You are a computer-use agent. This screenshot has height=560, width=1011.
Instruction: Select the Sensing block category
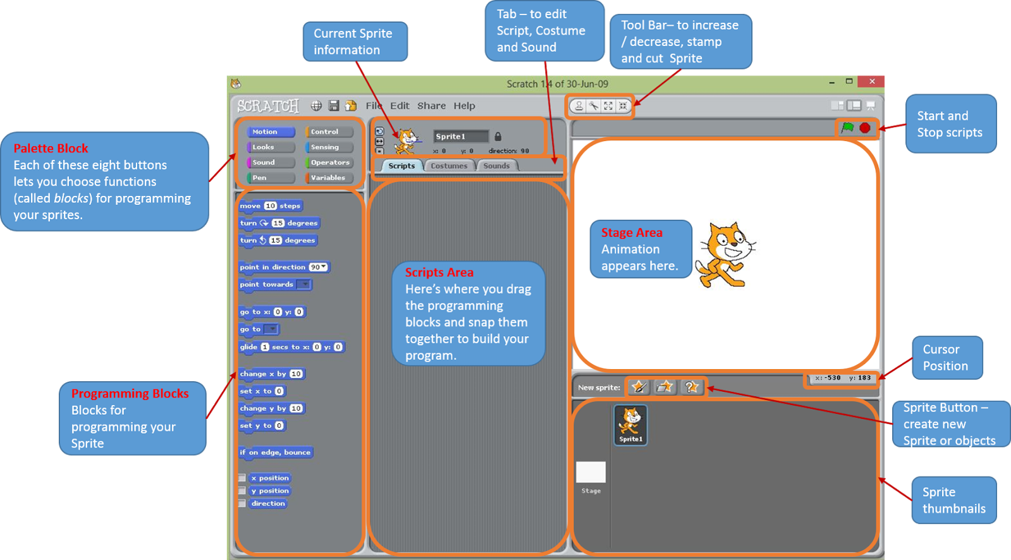(329, 147)
